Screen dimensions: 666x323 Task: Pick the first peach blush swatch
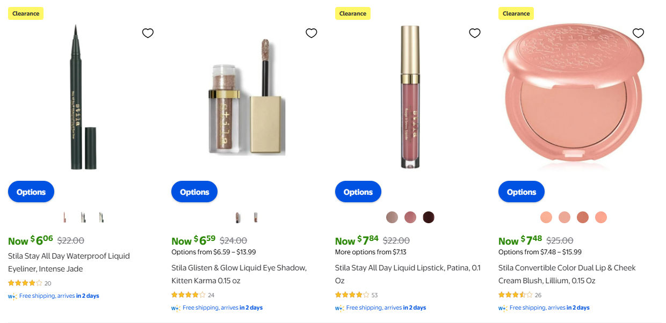[546, 217]
